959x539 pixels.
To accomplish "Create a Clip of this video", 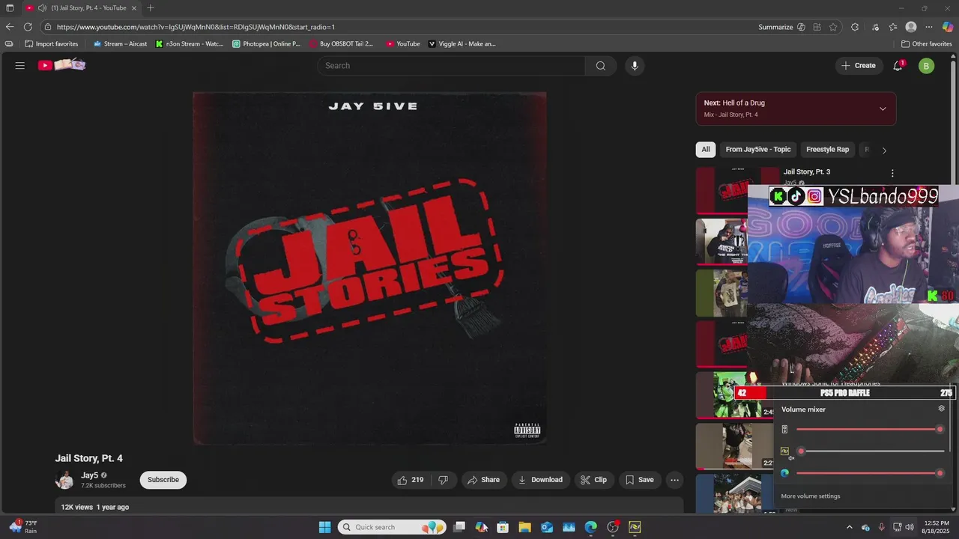I will click(x=594, y=480).
